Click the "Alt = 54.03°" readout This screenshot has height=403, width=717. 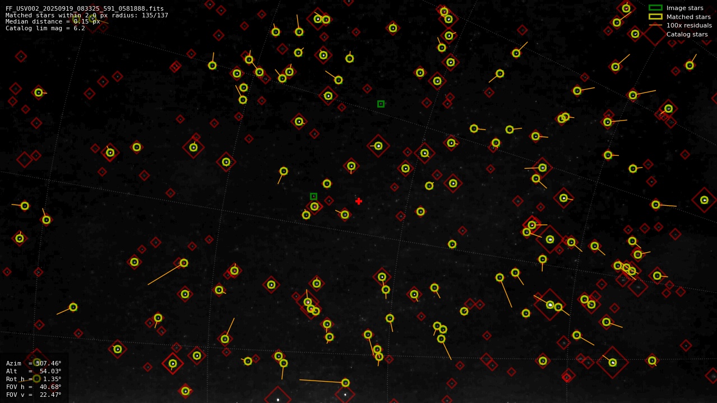click(x=34, y=371)
